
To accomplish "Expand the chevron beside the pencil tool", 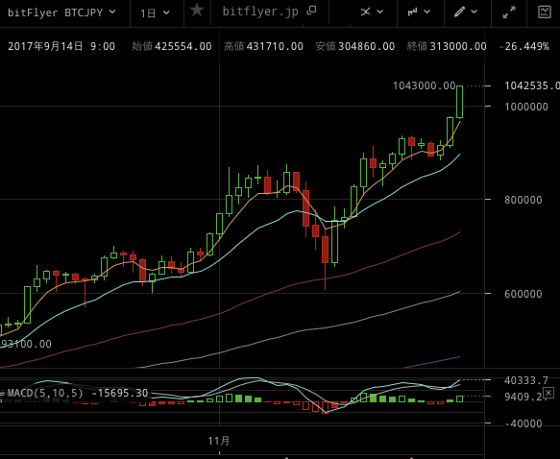I will coord(474,12).
